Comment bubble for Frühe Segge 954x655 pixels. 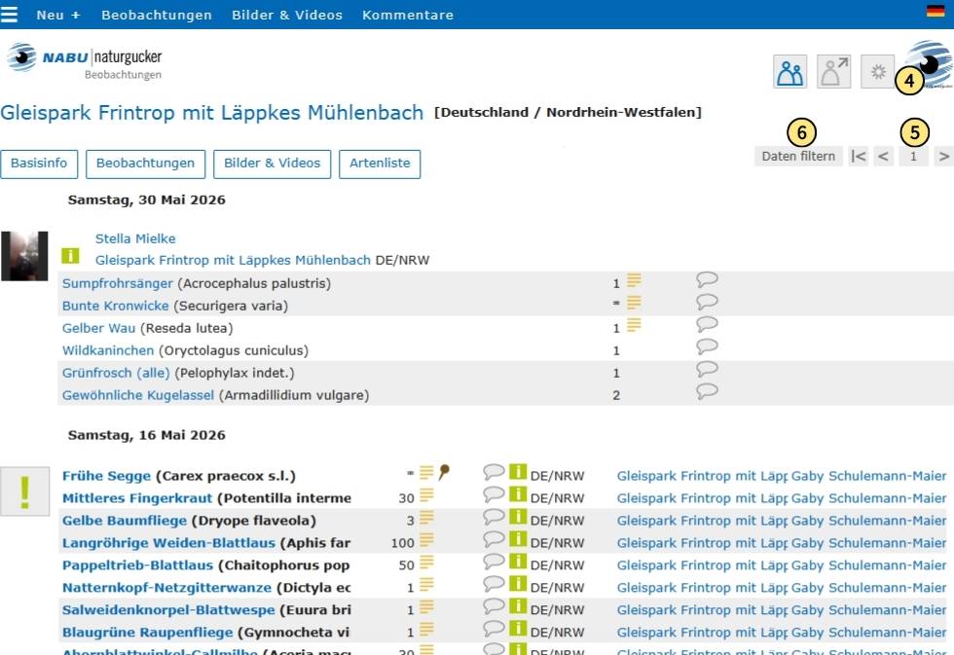[x=494, y=472]
